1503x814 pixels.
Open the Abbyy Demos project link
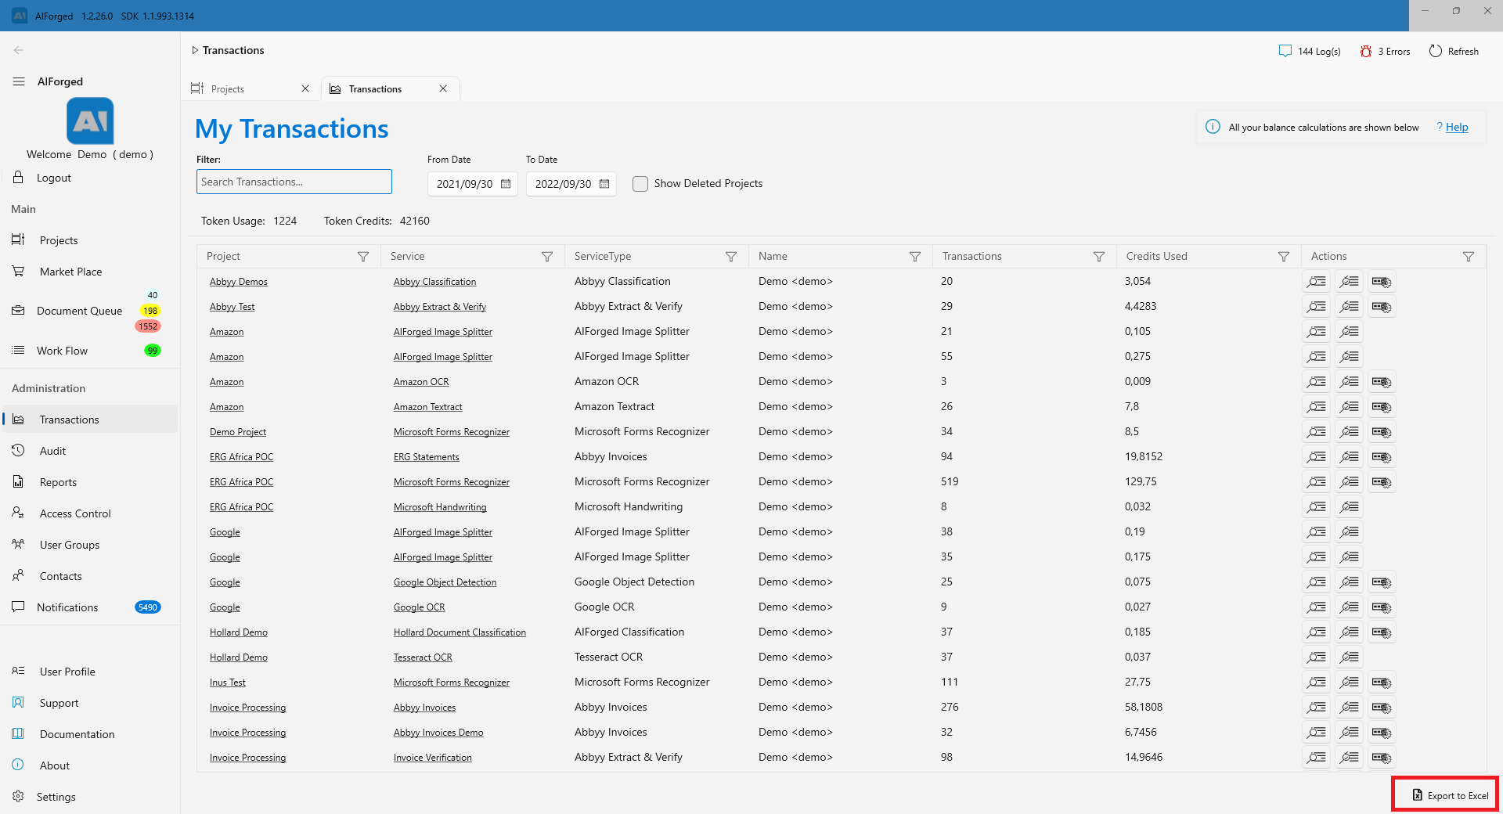point(239,282)
